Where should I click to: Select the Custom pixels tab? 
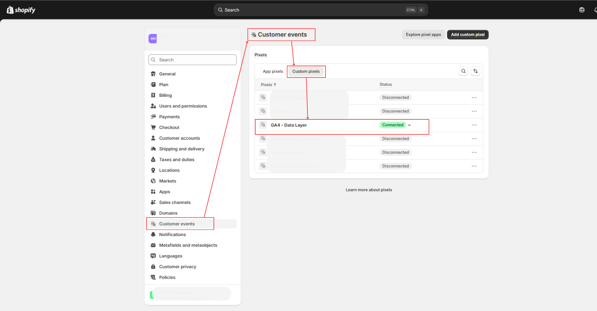point(306,72)
